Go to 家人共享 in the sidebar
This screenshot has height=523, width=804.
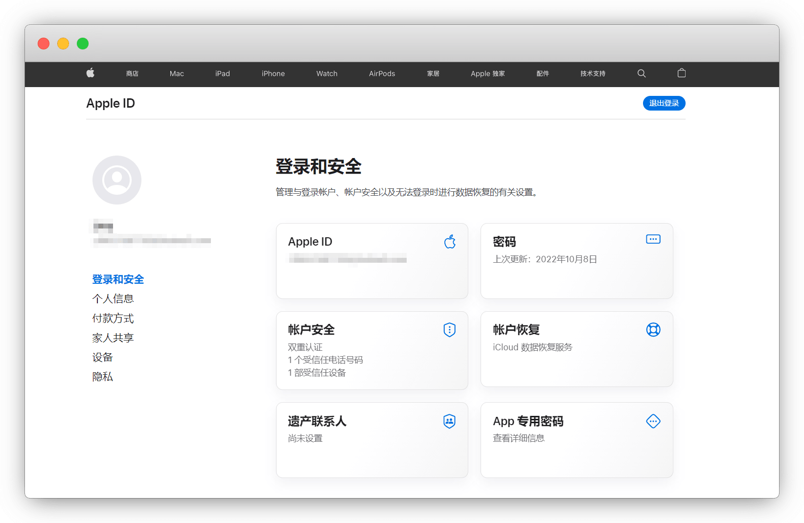(x=113, y=338)
